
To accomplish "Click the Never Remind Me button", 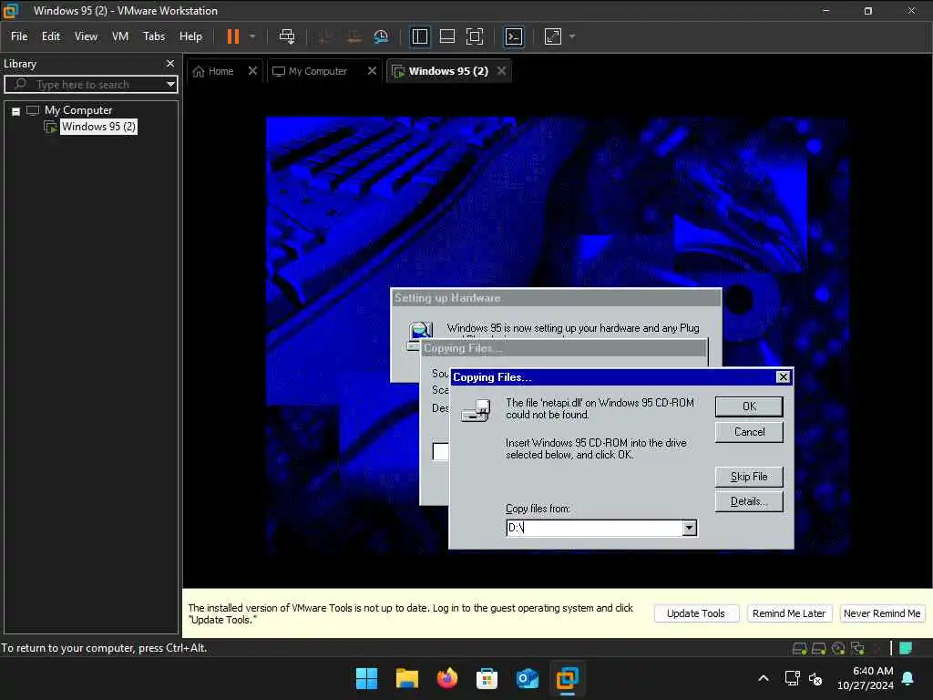I will point(882,613).
